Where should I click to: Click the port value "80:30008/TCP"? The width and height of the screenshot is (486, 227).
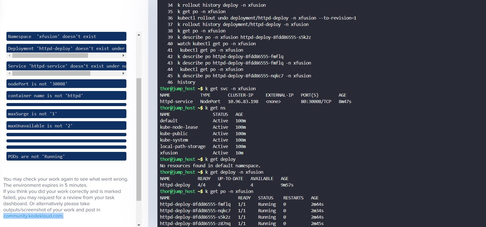tap(316, 101)
